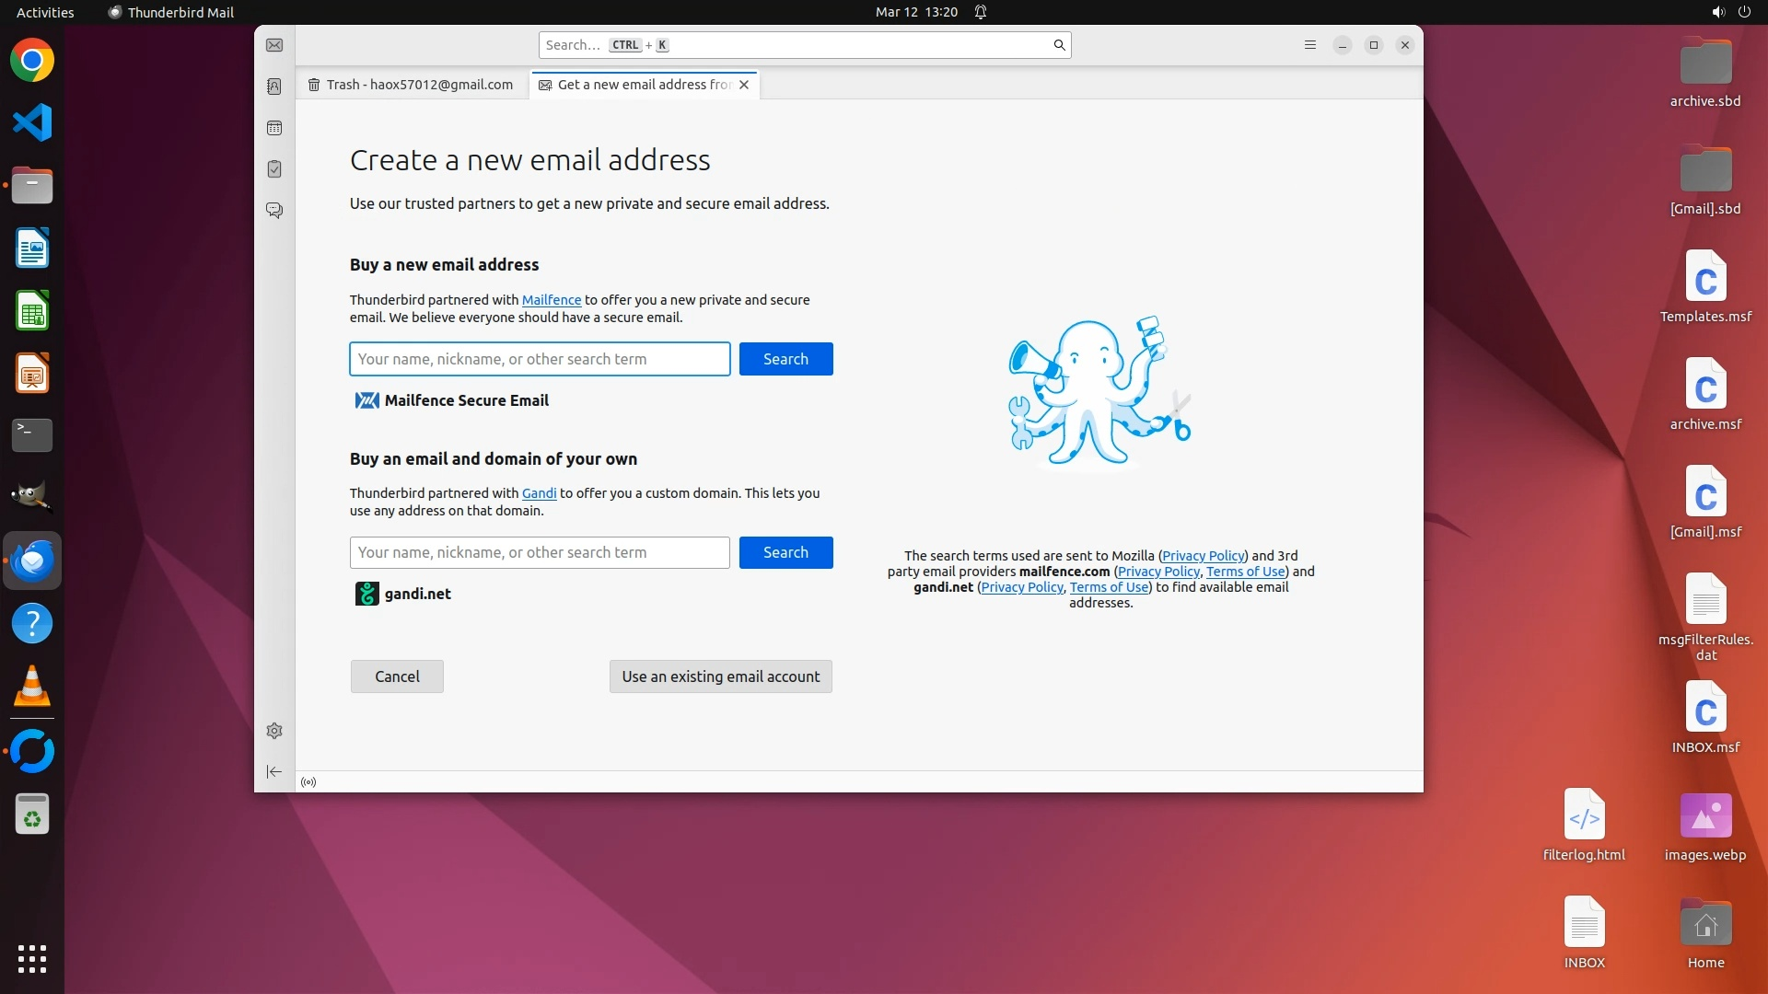Open the Mailfence partner link
This screenshot has height=994, width=1768.
551,300
